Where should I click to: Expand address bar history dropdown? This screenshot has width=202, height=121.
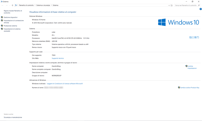tap(169, 5)
